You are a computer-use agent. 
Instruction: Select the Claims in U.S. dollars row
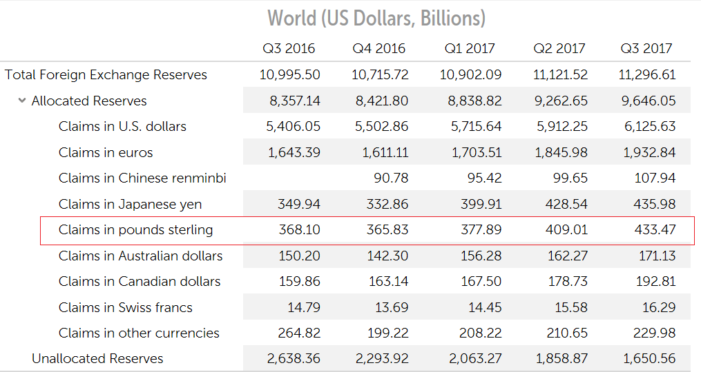[122, 127]
